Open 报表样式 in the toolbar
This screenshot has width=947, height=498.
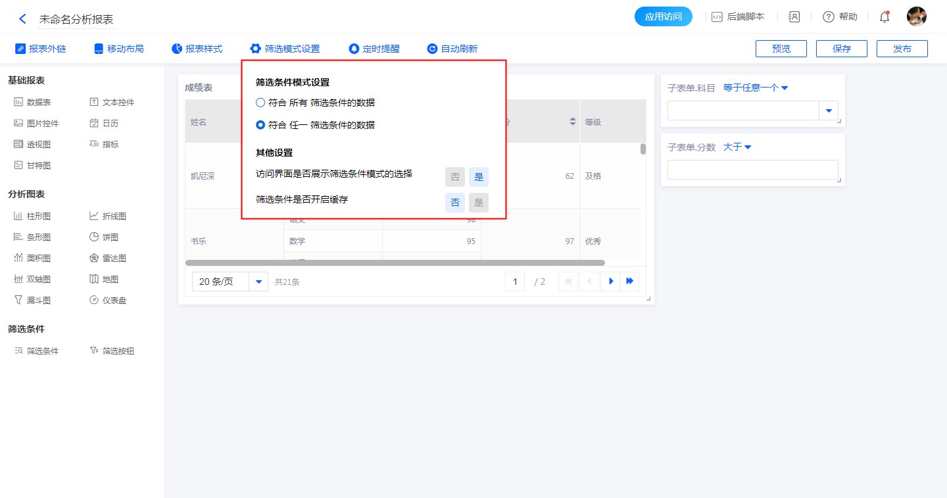(x=197, y=49)
